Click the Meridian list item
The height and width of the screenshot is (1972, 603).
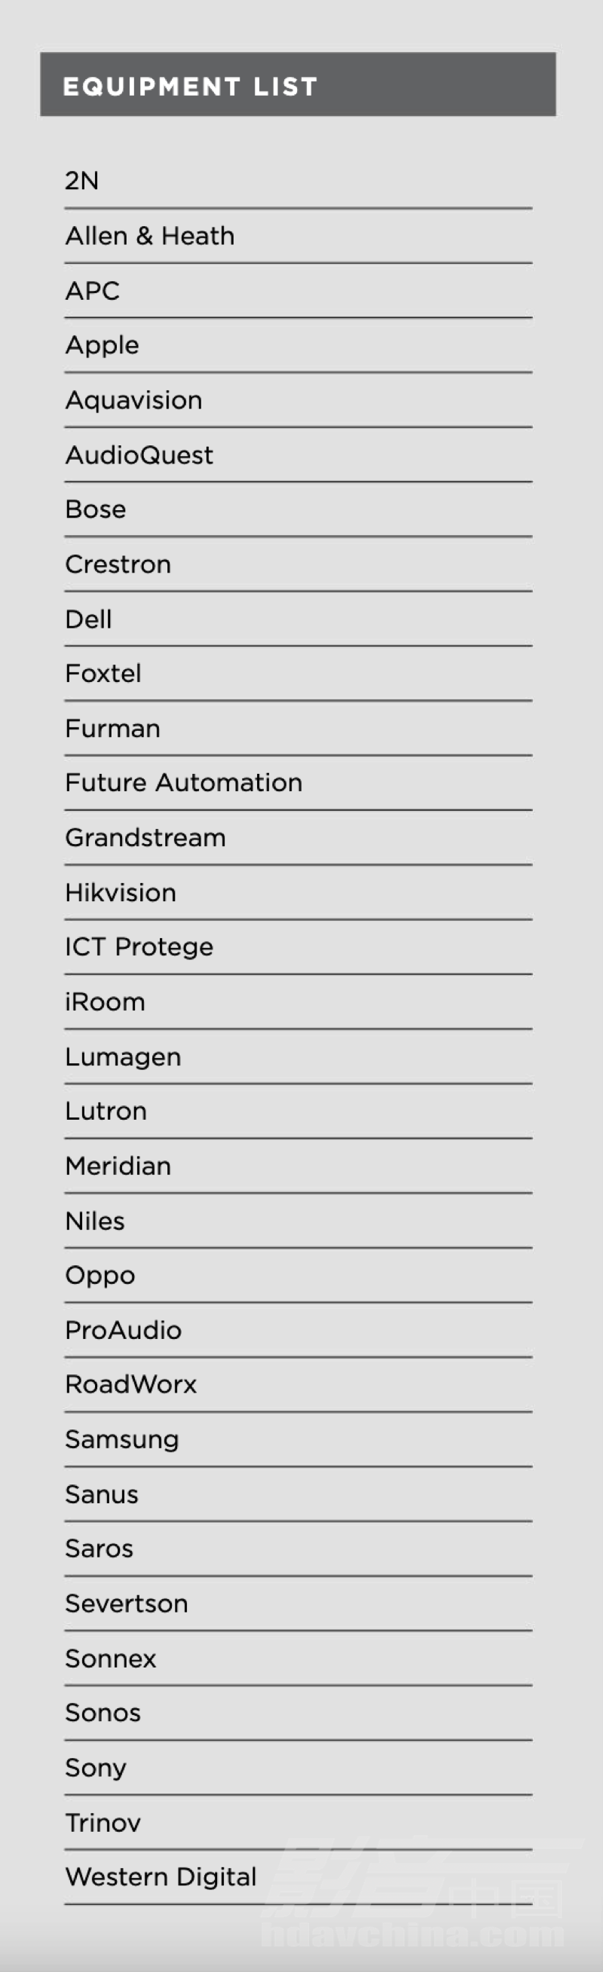tap(298, 1166)
